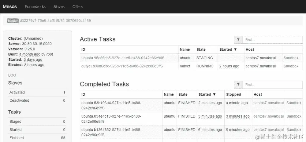Viewport: 306px width, 142px height.
Task: Open the Offers navigation item
Action: click(x=77, y=7)
